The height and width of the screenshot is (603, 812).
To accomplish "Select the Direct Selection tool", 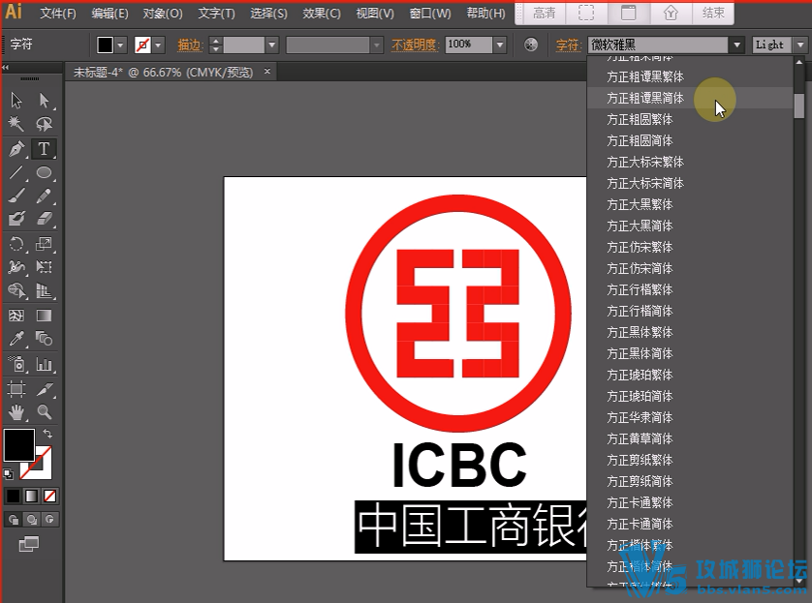I will click(44, 101).
